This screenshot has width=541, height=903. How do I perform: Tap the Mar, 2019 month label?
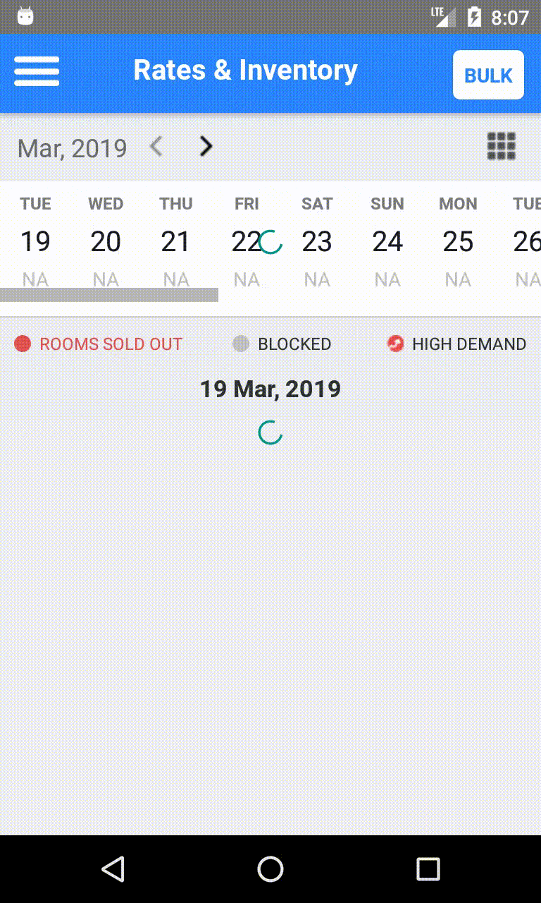point(72,148)
